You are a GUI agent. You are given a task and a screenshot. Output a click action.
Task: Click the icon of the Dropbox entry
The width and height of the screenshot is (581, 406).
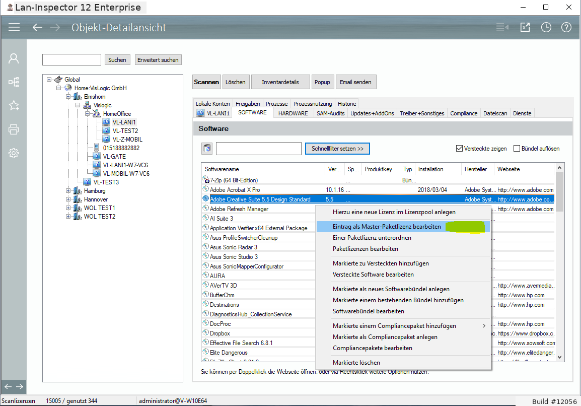[x=206, y=333]
